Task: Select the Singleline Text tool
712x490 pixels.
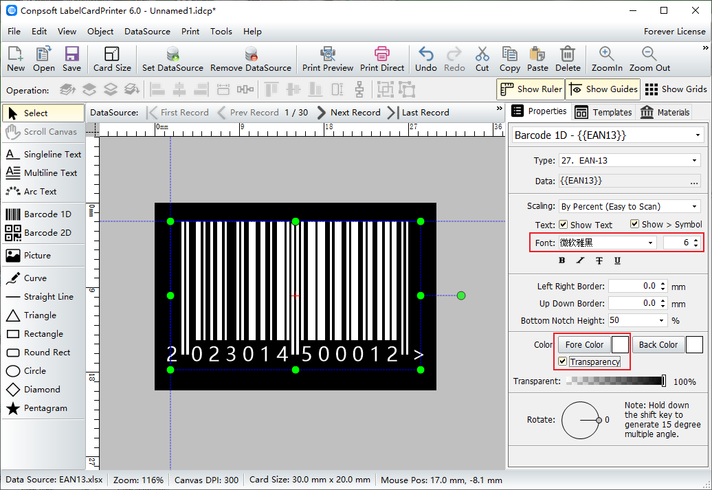Action: pyautogui.click(x=43, y=155)
